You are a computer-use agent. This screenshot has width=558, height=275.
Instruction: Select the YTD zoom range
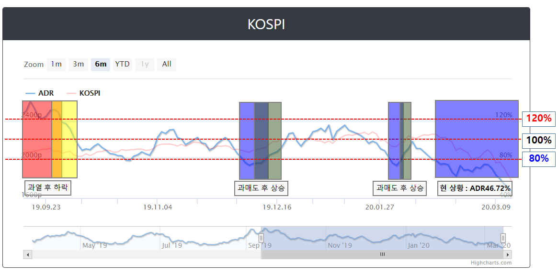123,64
